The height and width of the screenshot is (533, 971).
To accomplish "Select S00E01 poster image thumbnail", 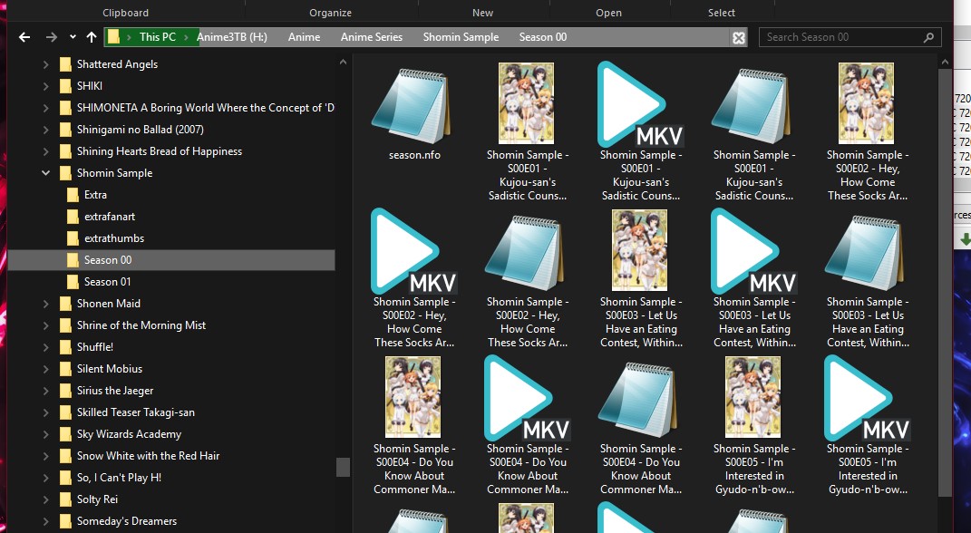I will tap(527, 103).
